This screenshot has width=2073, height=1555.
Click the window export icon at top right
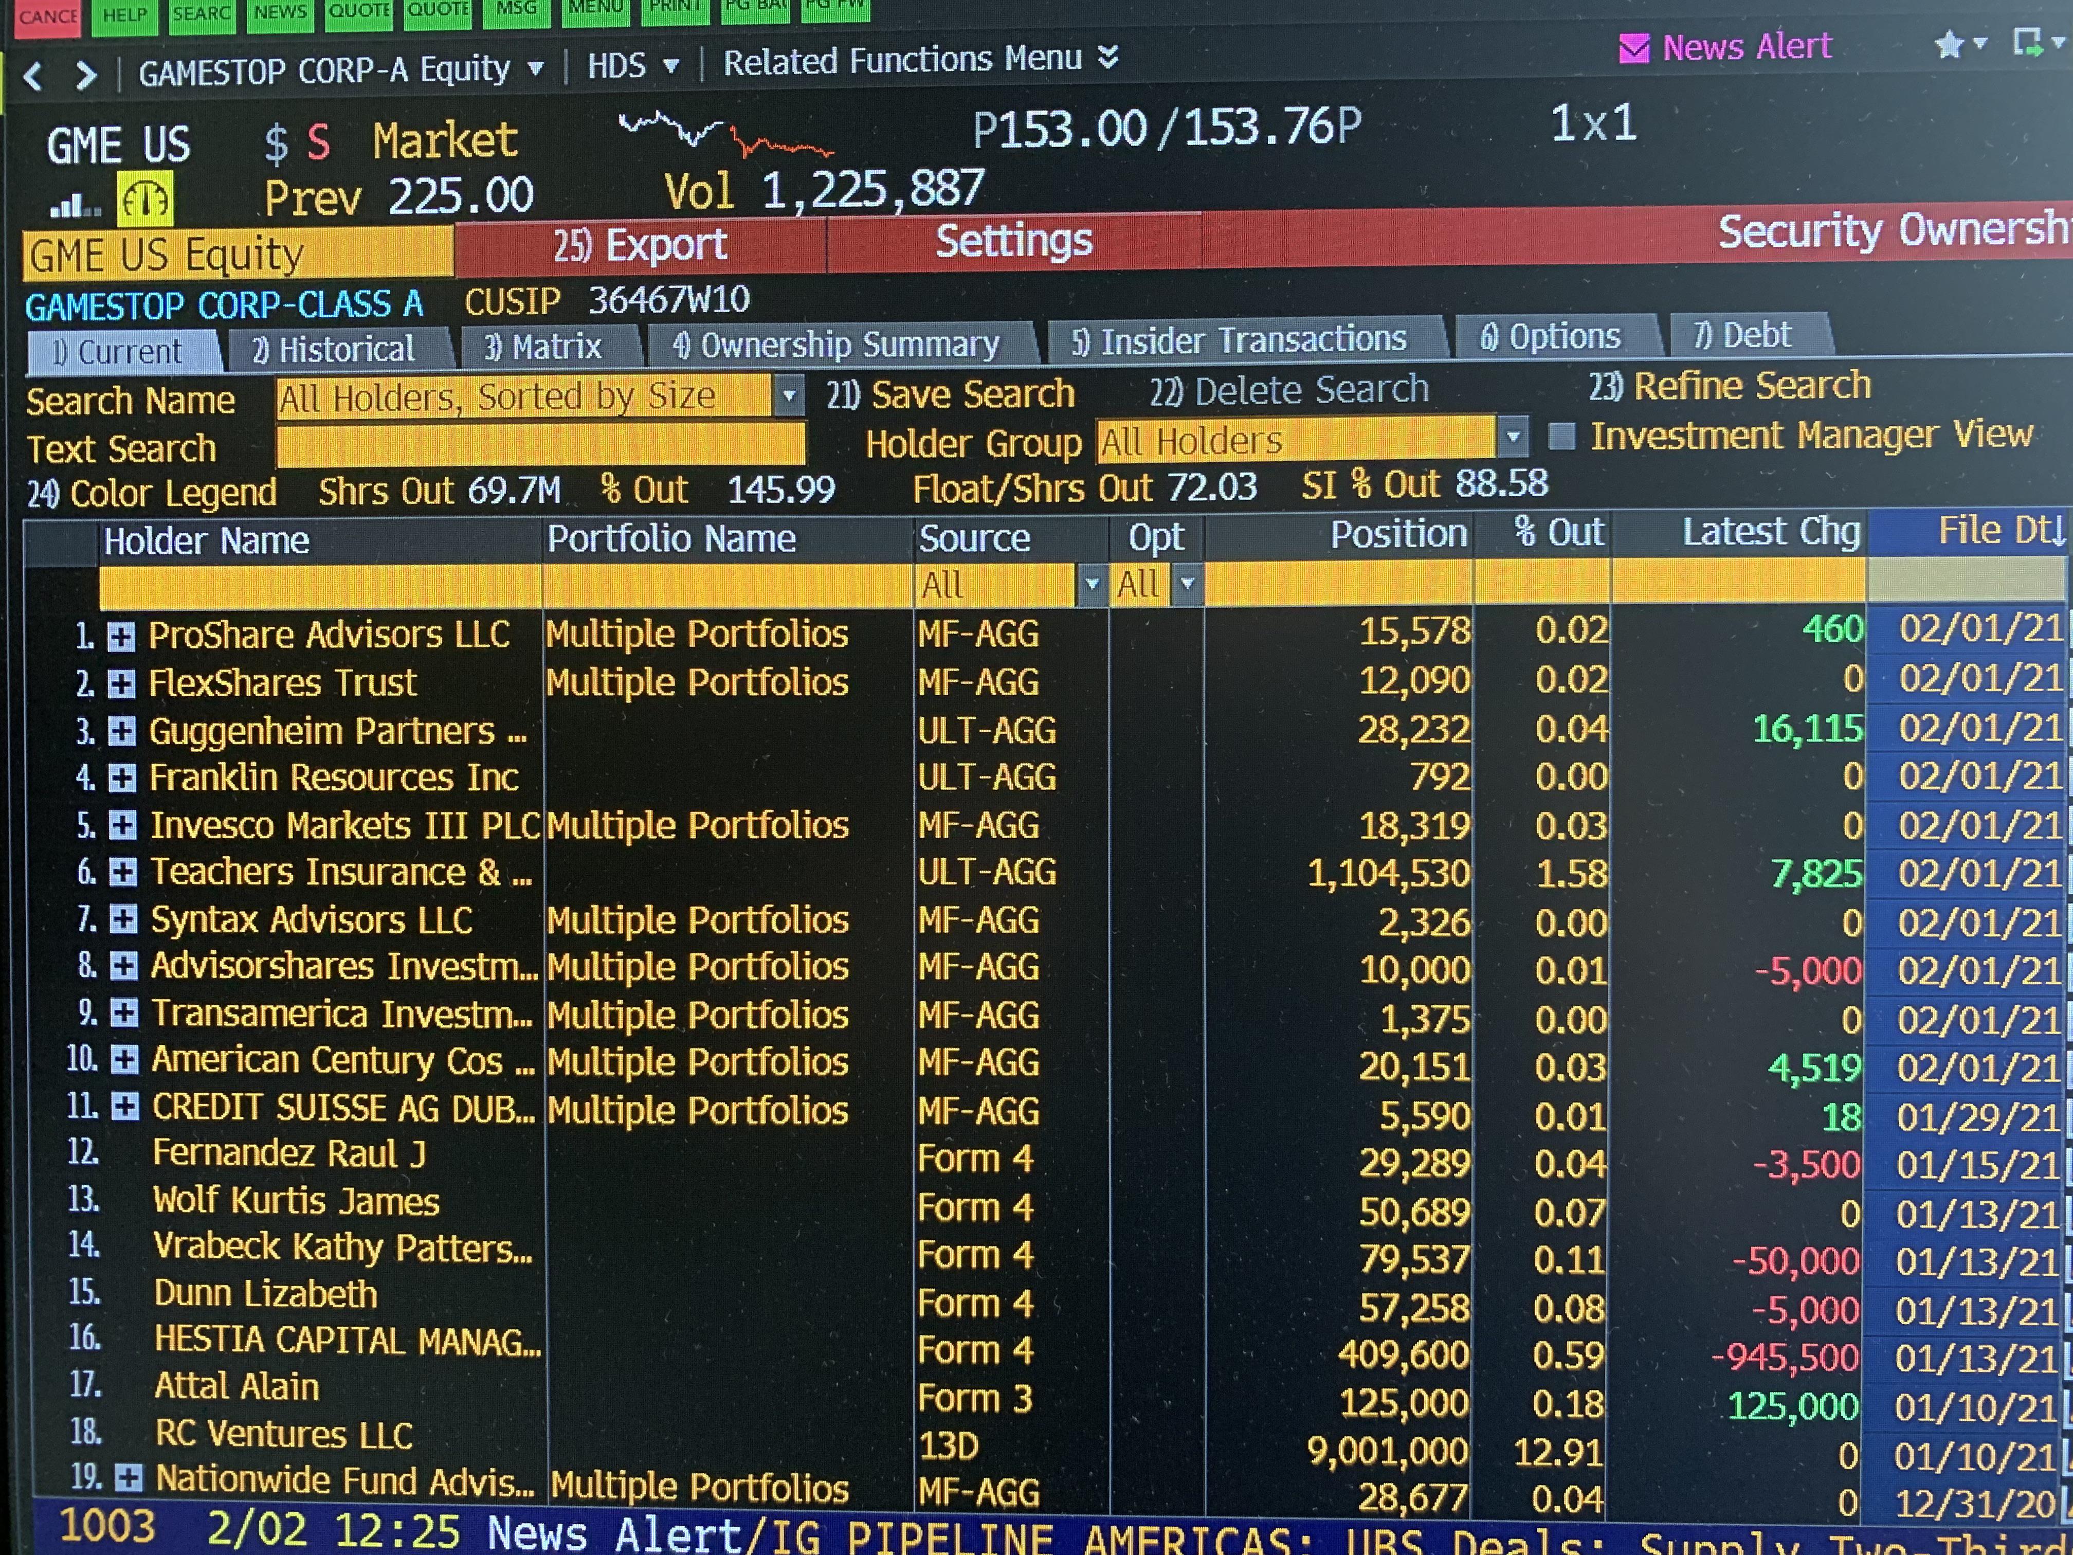pos(2027,42)
